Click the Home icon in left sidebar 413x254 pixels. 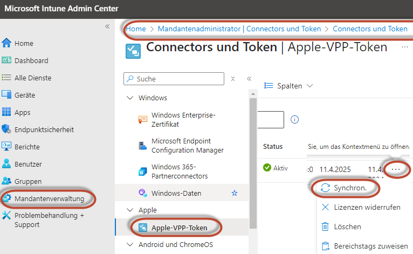pyautogui.click(x=7, y=43)
